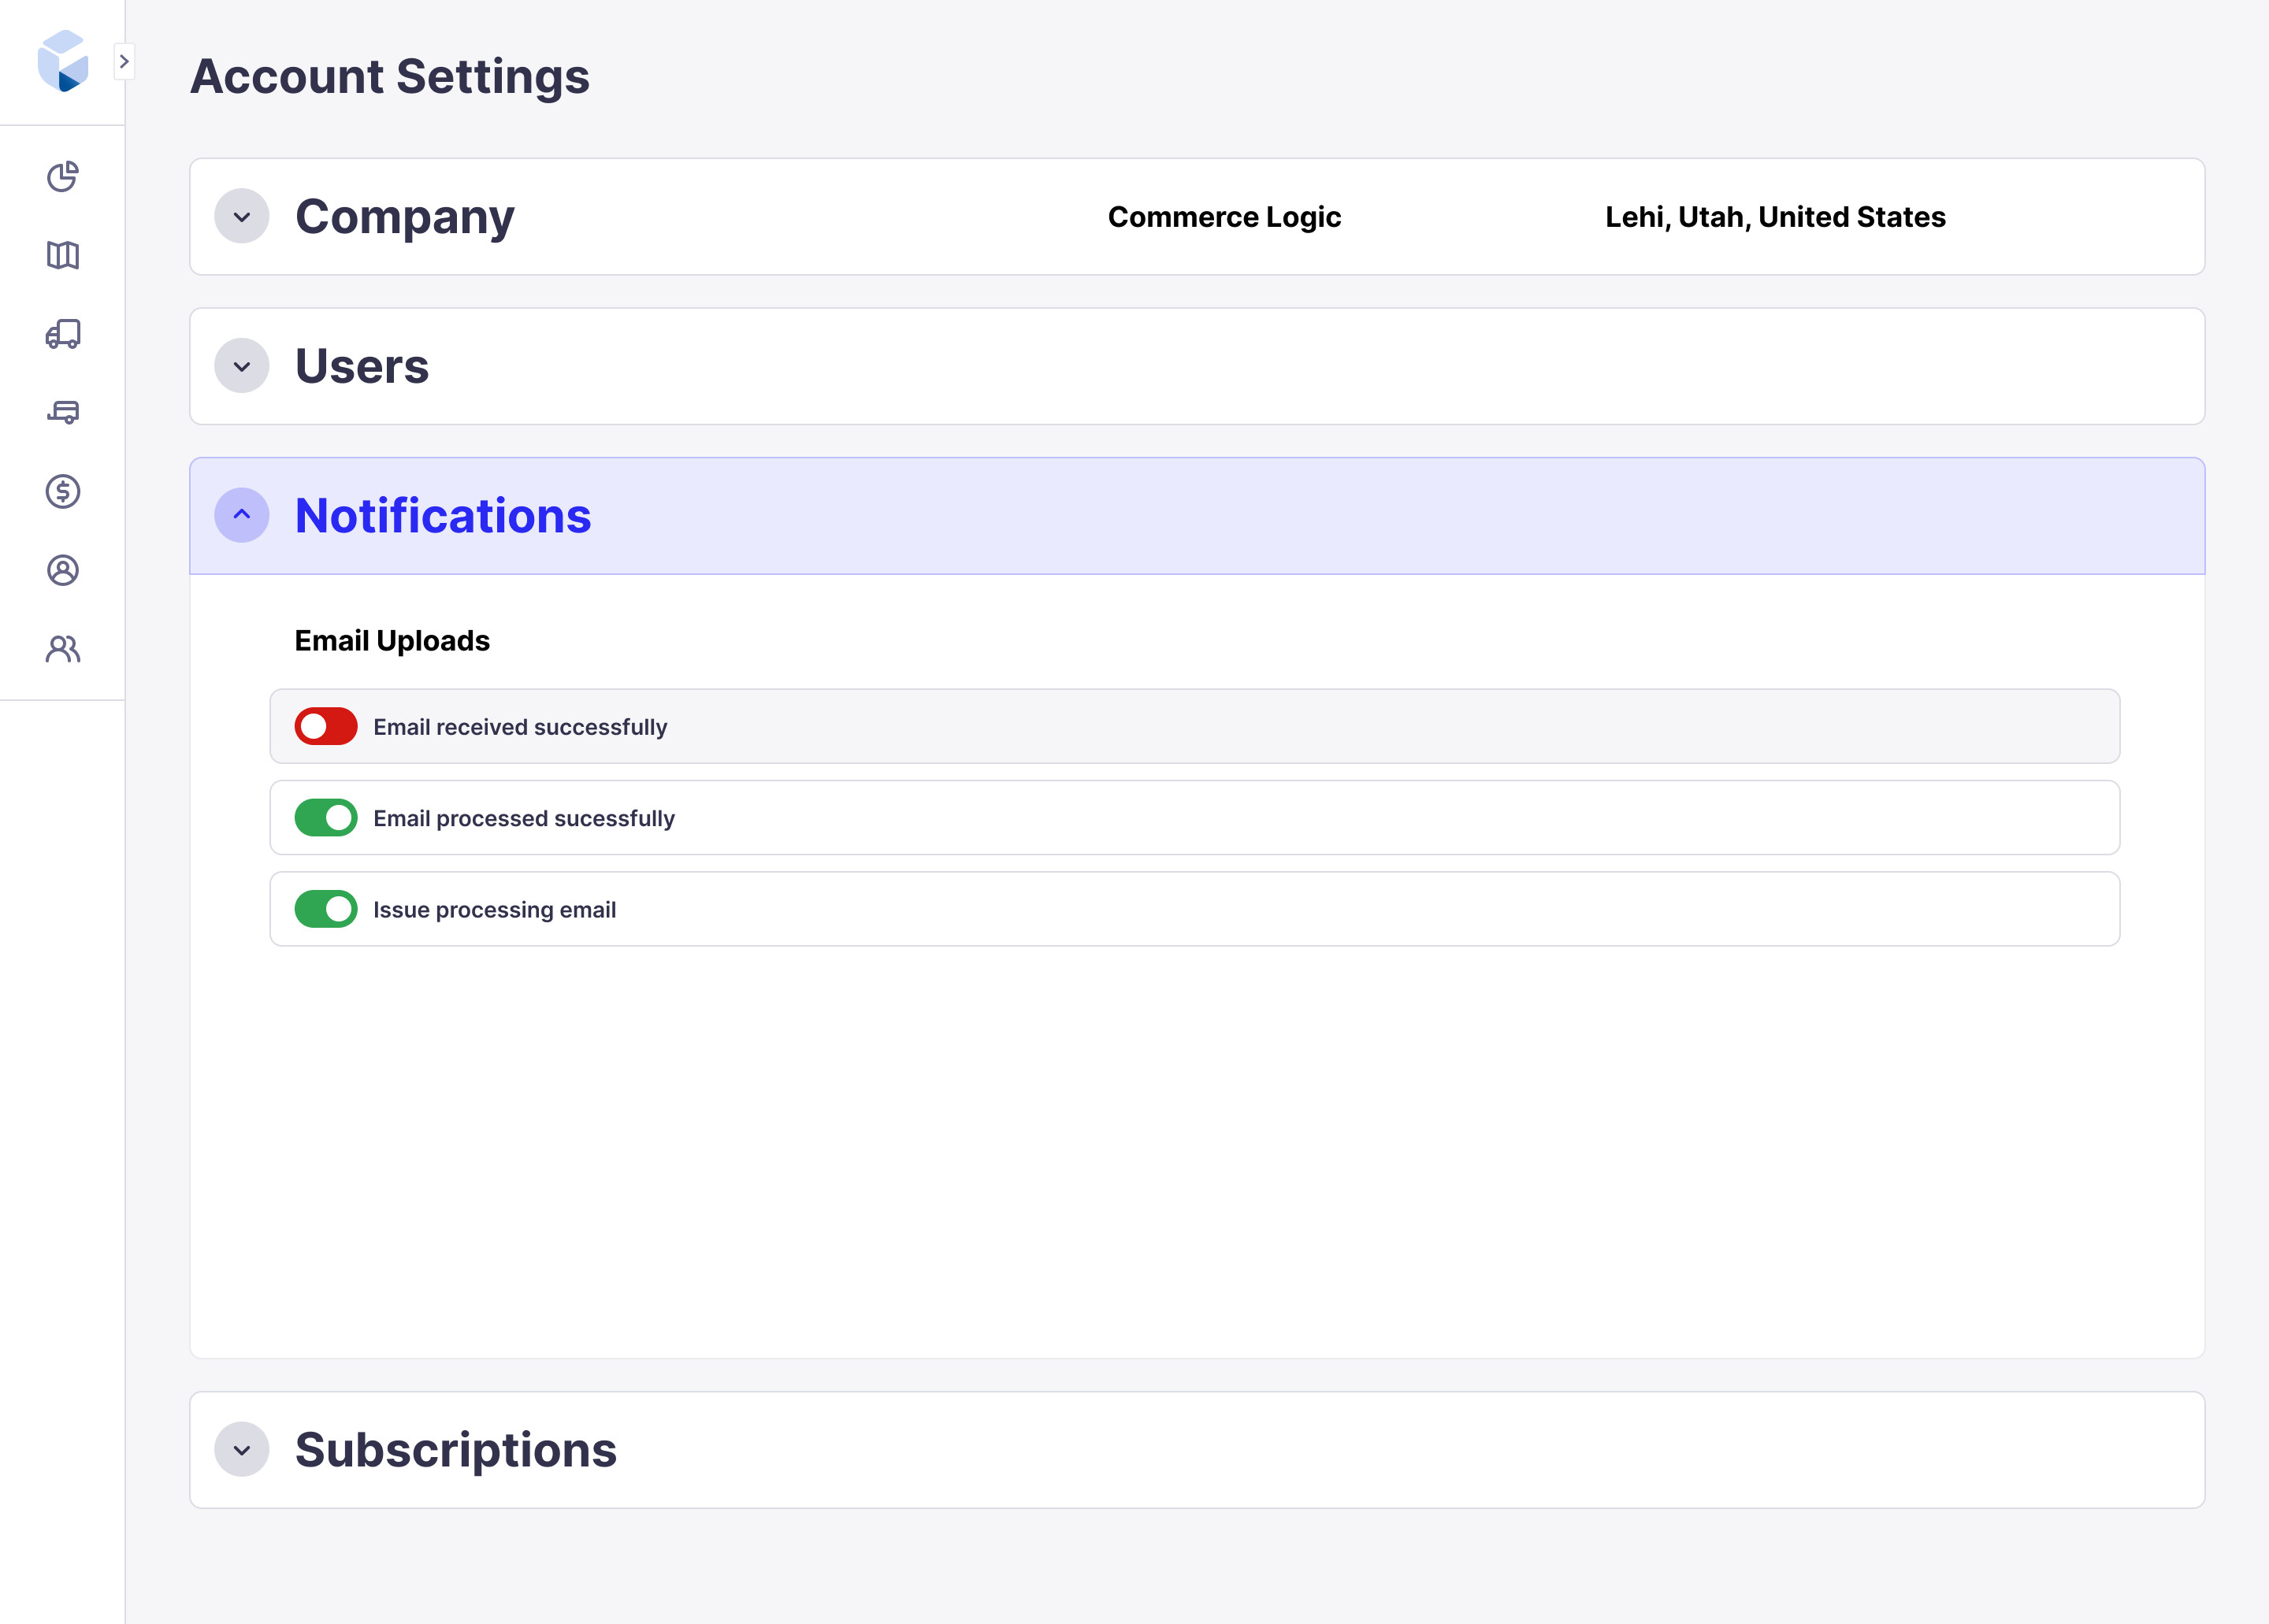Open the dollar billing icon
This screenshot has width=2269, height=1624.
click(x=63, y=491)
